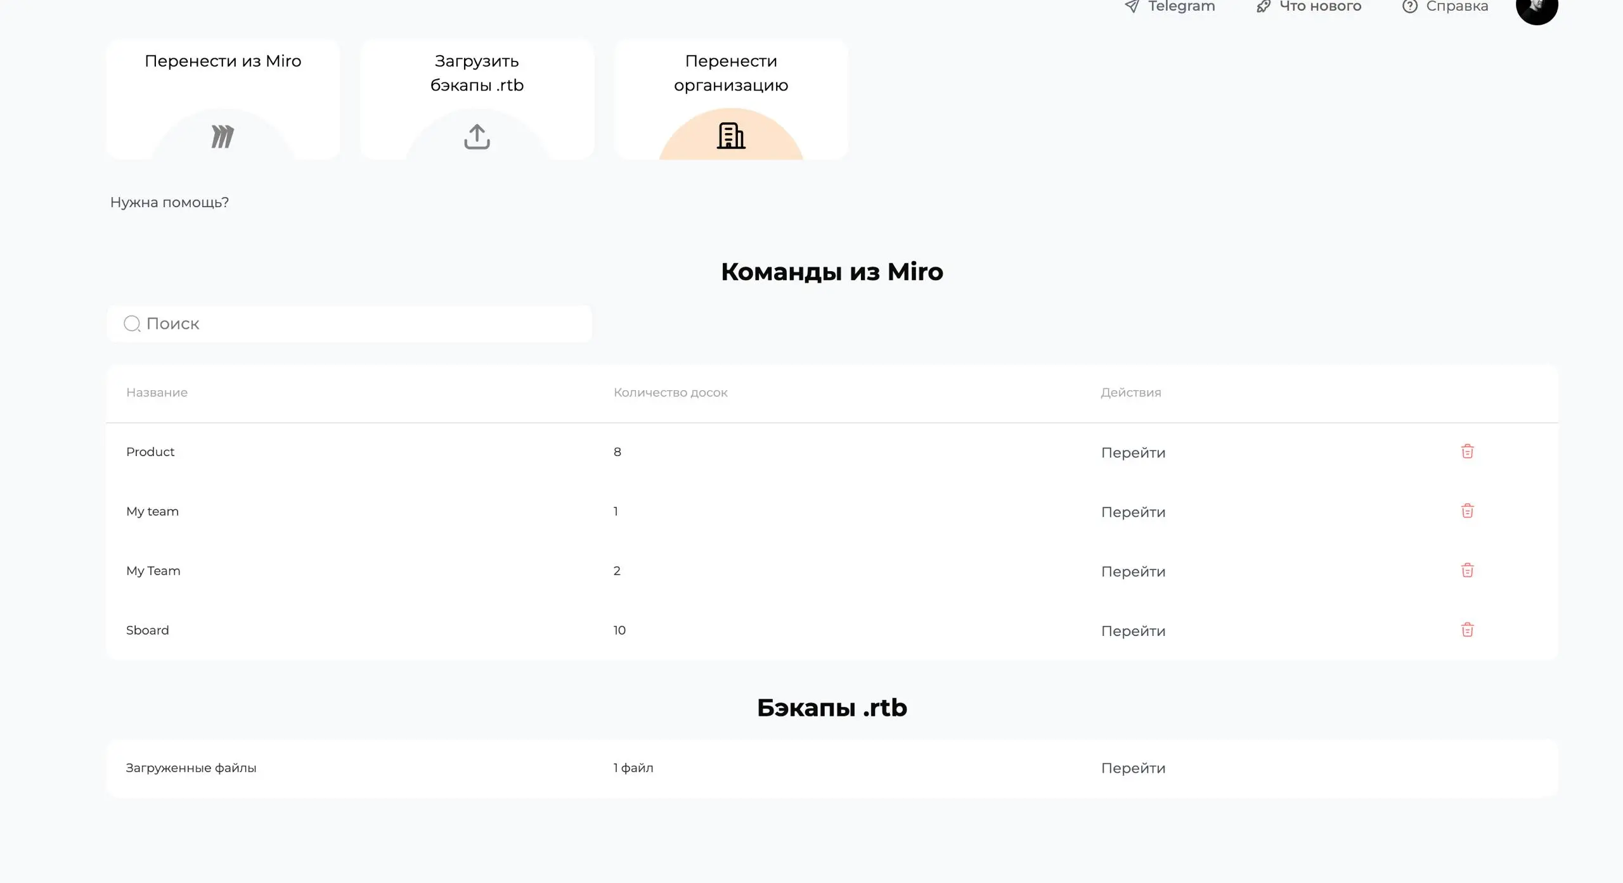Open the Перенести организацию card
Viewport: 1623px width, 883px height.
(731, 99)
